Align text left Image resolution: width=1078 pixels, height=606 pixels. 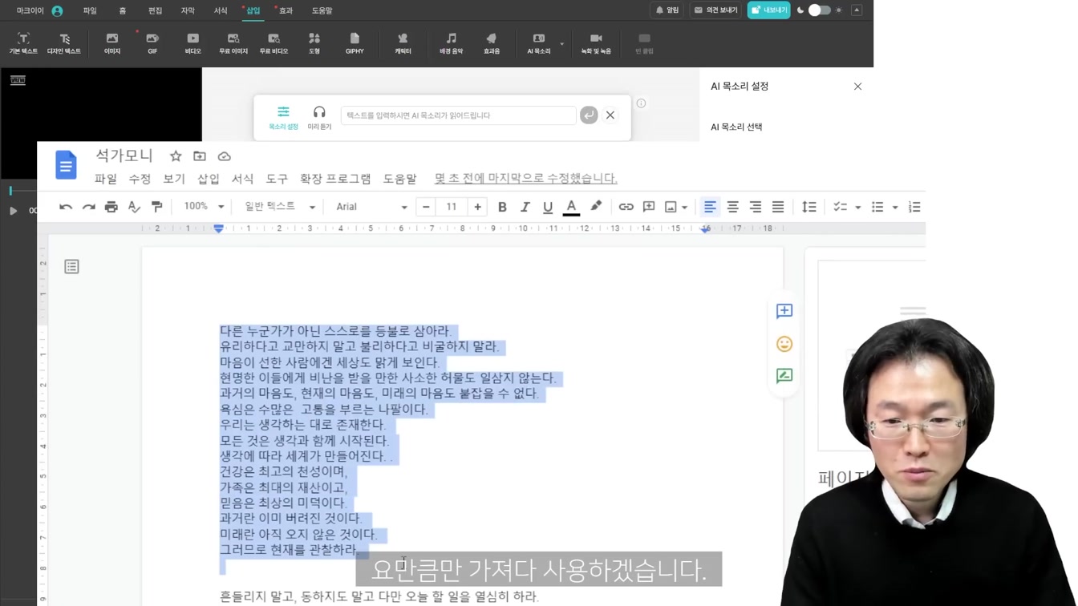pyautogui.click(x=710, y=207)
